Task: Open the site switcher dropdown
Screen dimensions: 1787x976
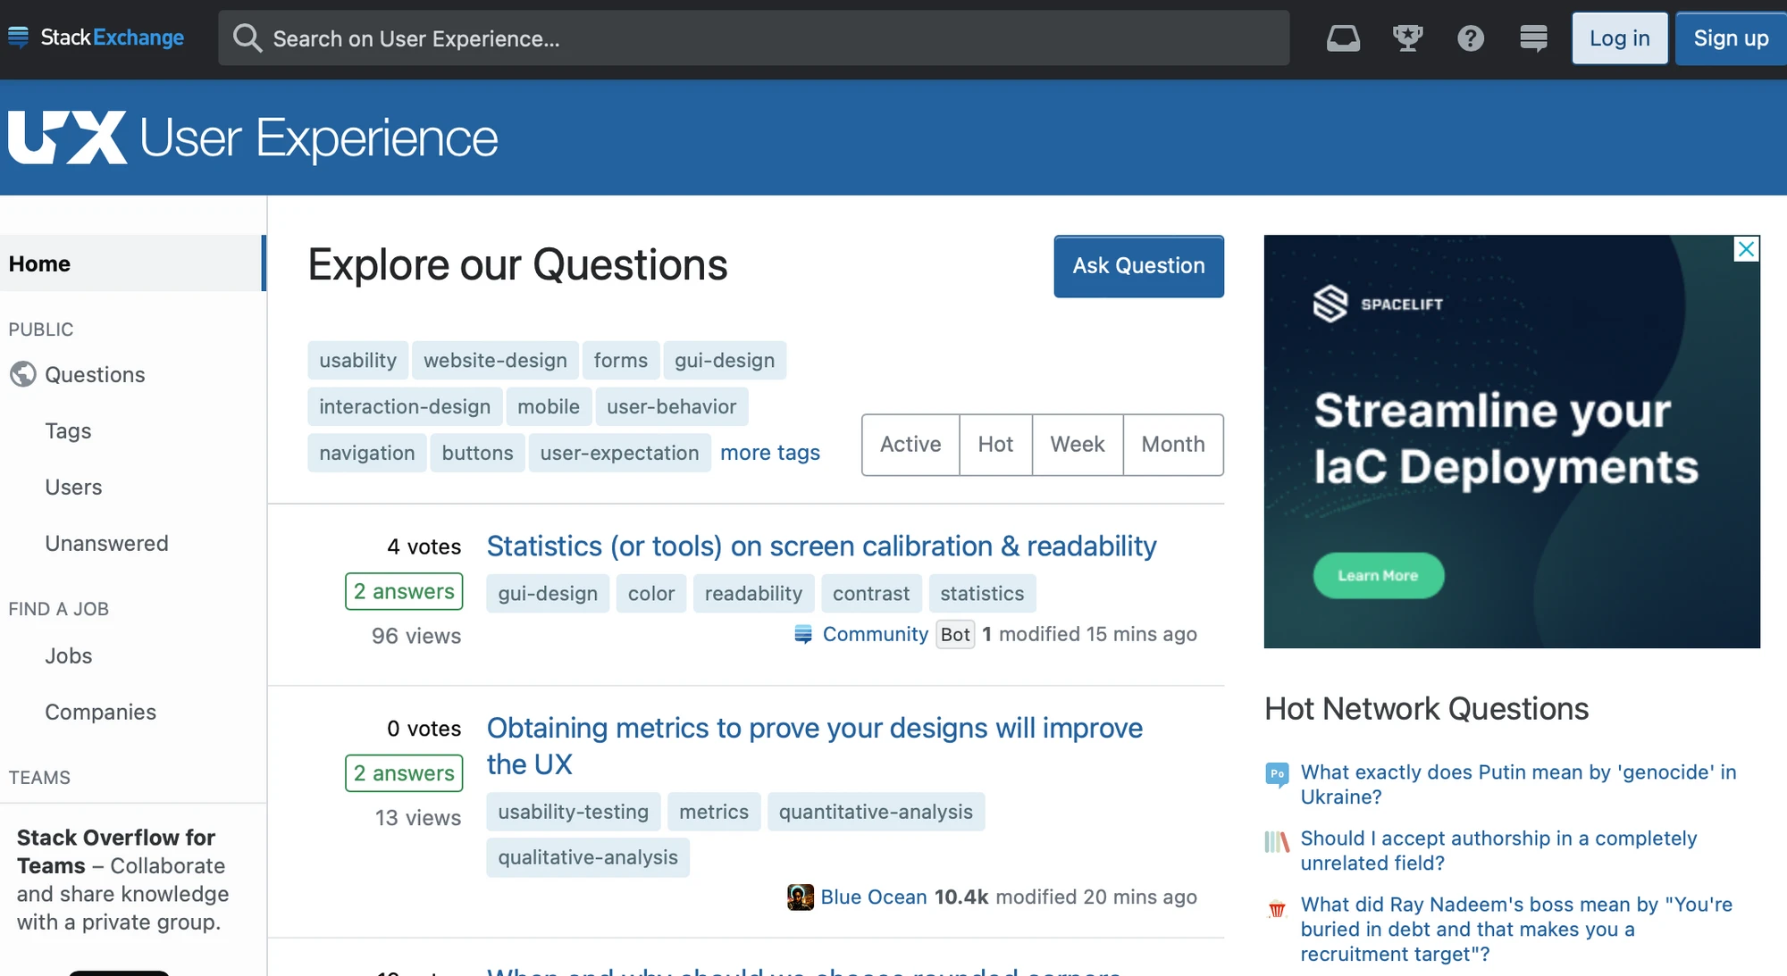Action: click(x=1532, y=38)
